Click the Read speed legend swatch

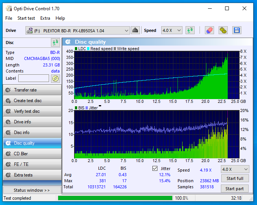point(88,49)
